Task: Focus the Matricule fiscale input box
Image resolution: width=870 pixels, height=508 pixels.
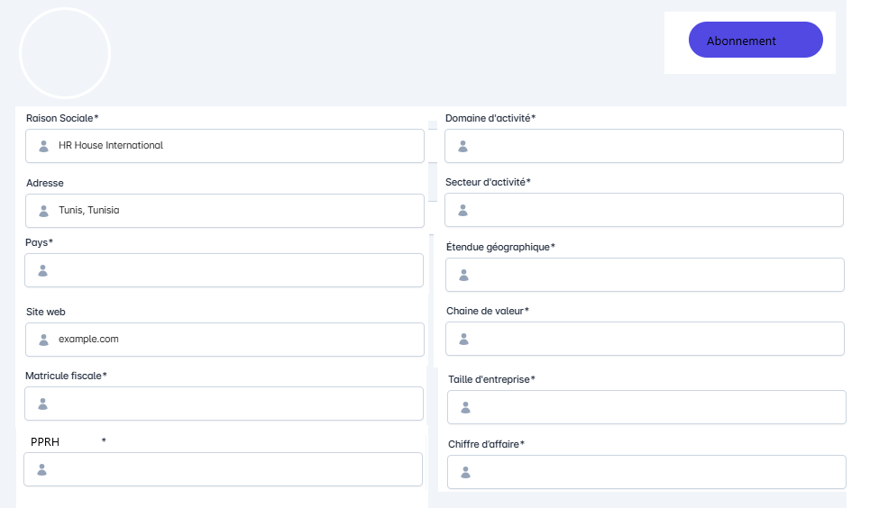Action: 234,404
